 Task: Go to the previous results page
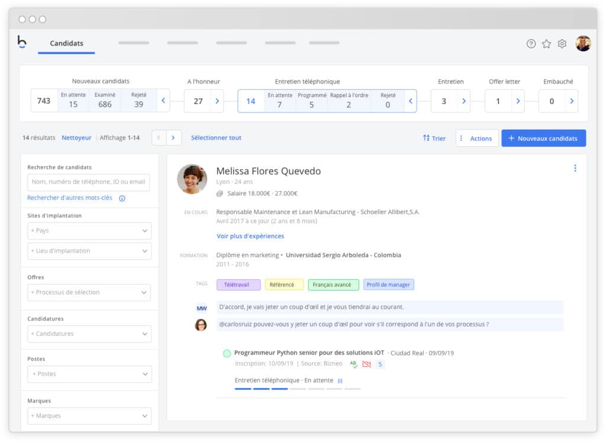point(159,137)
